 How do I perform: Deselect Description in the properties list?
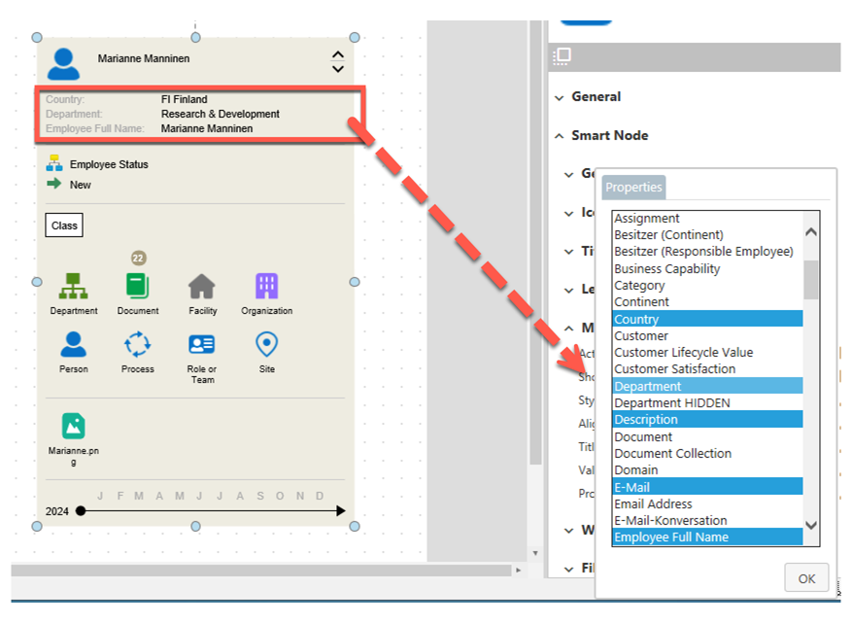point(706,420)
